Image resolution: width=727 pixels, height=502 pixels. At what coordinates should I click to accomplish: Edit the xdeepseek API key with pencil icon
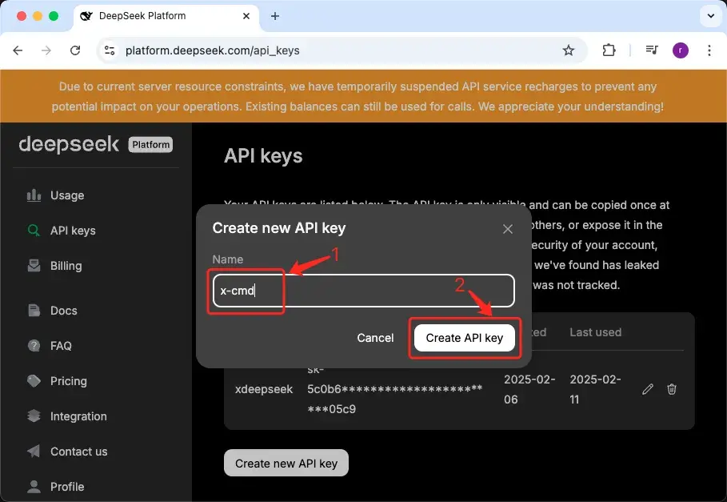coord(647,389)
